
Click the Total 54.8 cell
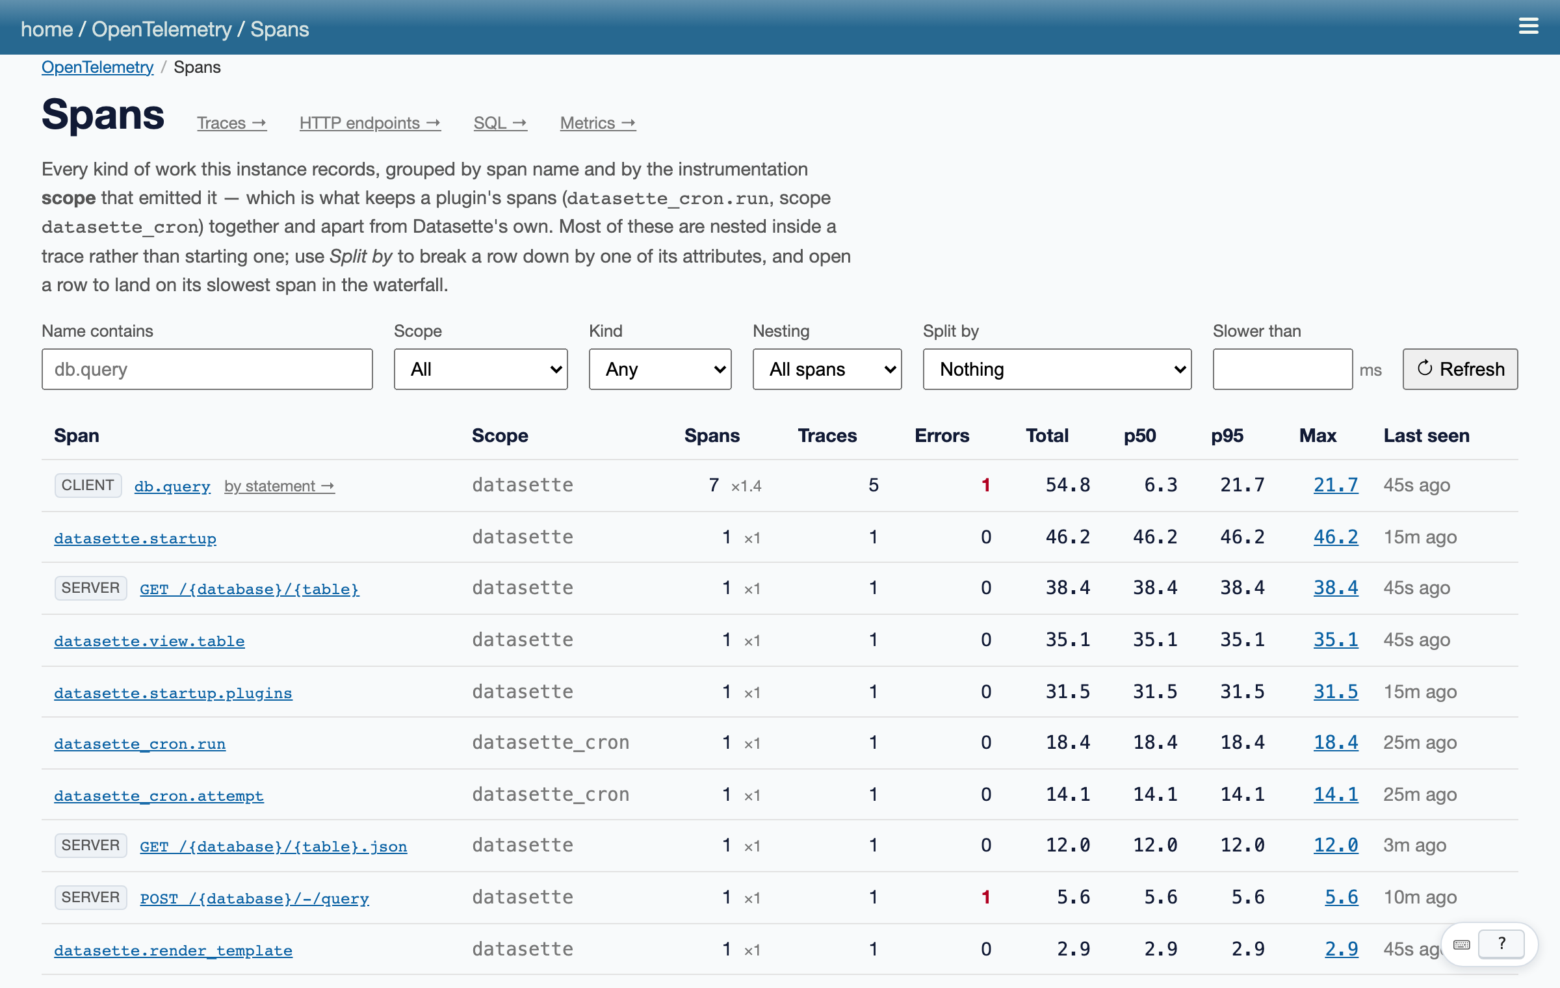tap(1068, 485)
